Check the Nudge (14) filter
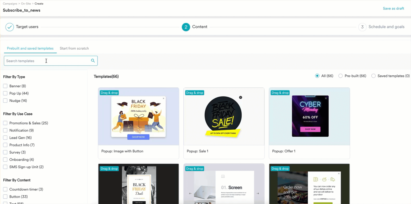 pyautogui.click(x=5, y=100)
